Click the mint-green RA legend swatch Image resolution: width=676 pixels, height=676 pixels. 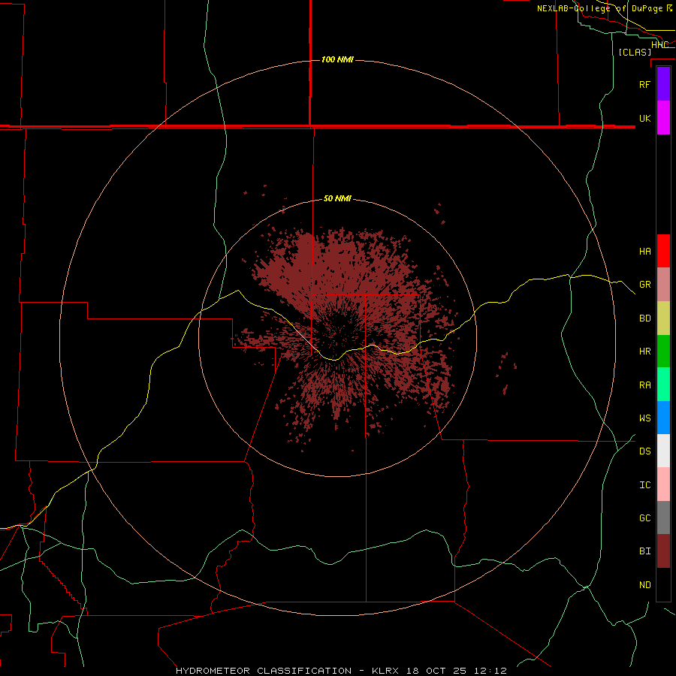(x=663, y=385)
